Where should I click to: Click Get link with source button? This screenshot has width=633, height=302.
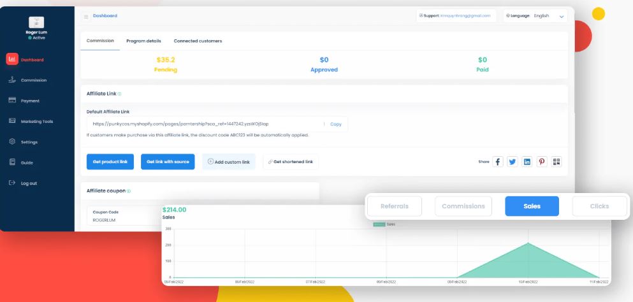(x=168, y=161)
